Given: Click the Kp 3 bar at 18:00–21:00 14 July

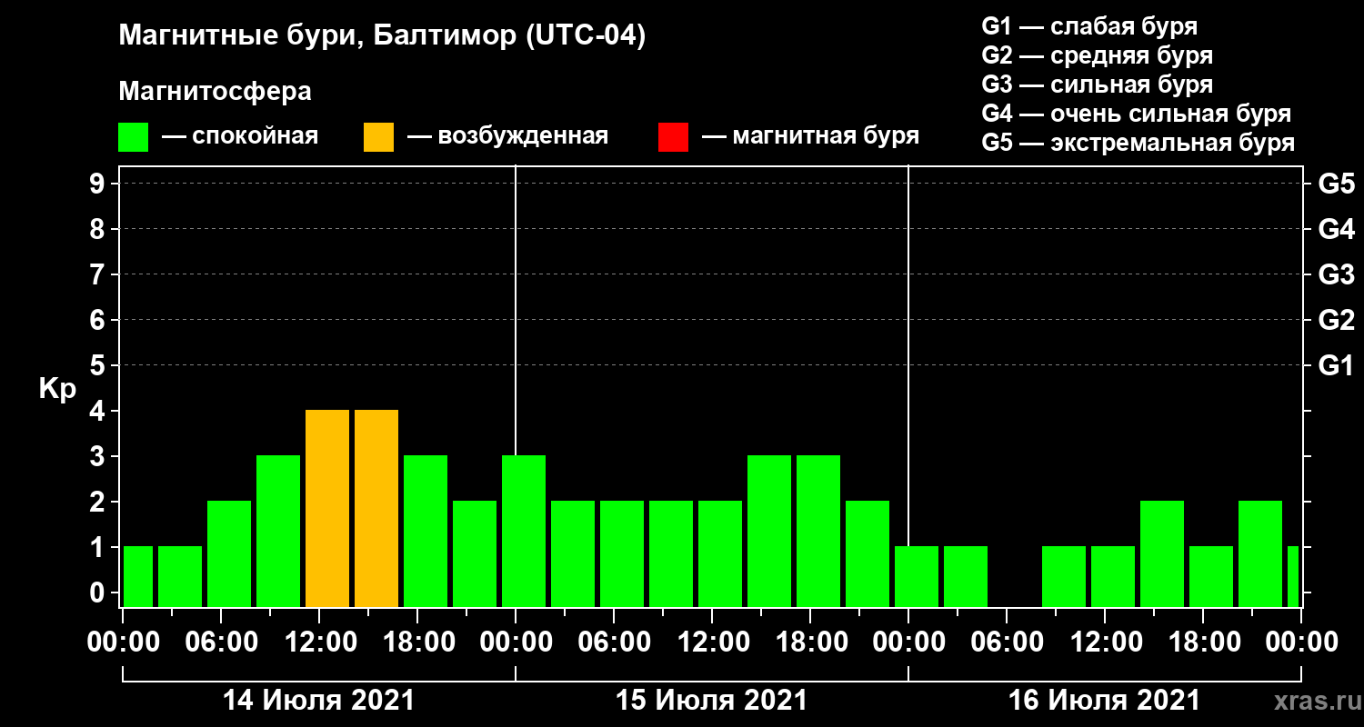Looking at the screenshot, I should pos(426,532).
